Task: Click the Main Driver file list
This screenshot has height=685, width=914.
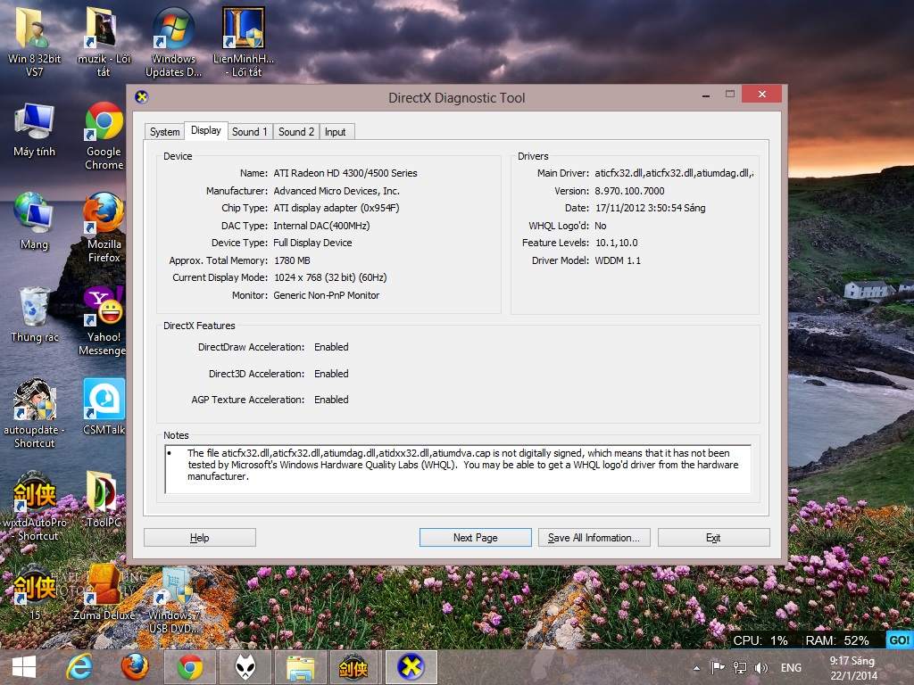Action: pos(674,173)
